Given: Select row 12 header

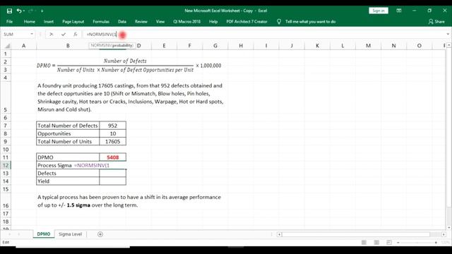Looking at the screenshot, I should coord(6,165).
